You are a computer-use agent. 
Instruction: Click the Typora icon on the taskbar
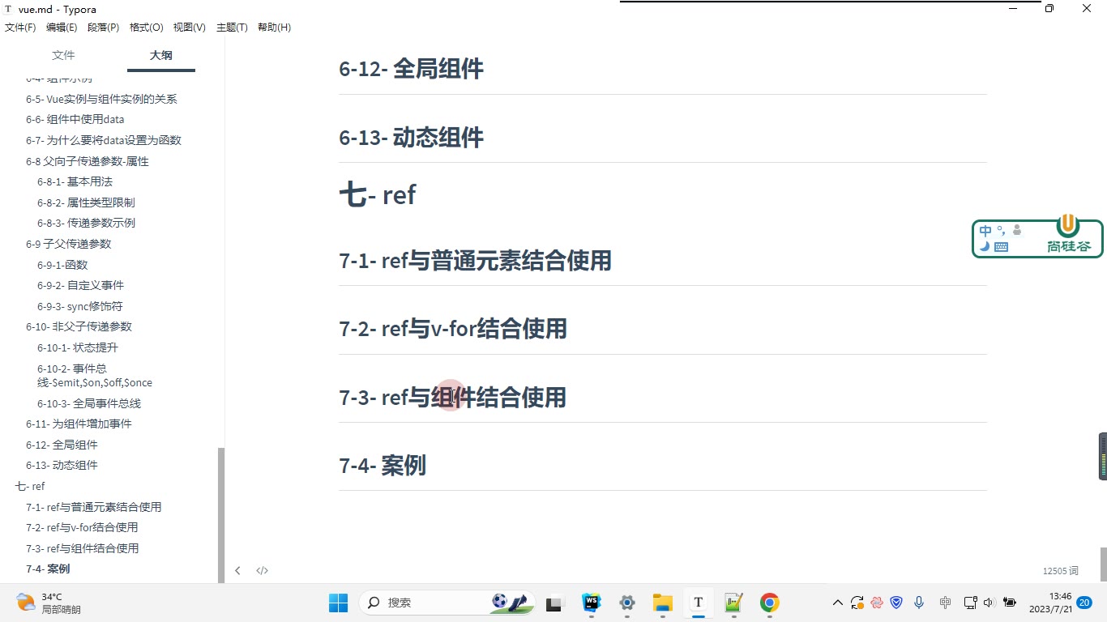point(699,603)
